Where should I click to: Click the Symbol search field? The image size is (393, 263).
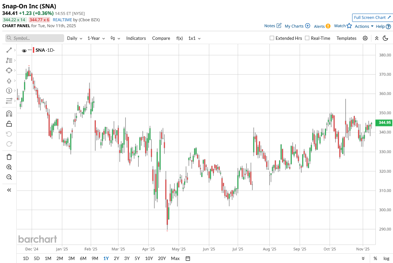point(35,38)
